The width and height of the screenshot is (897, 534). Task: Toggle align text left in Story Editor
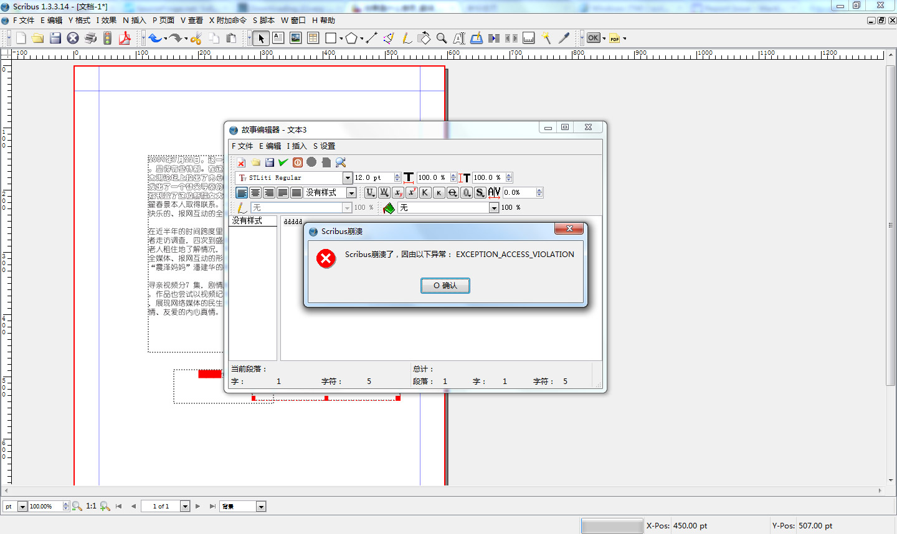click(242, 193)
